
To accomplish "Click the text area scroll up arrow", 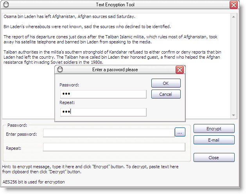I will [233, 17].
